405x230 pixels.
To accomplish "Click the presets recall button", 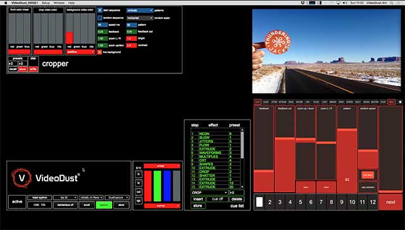I will click(x=13, y=69).
